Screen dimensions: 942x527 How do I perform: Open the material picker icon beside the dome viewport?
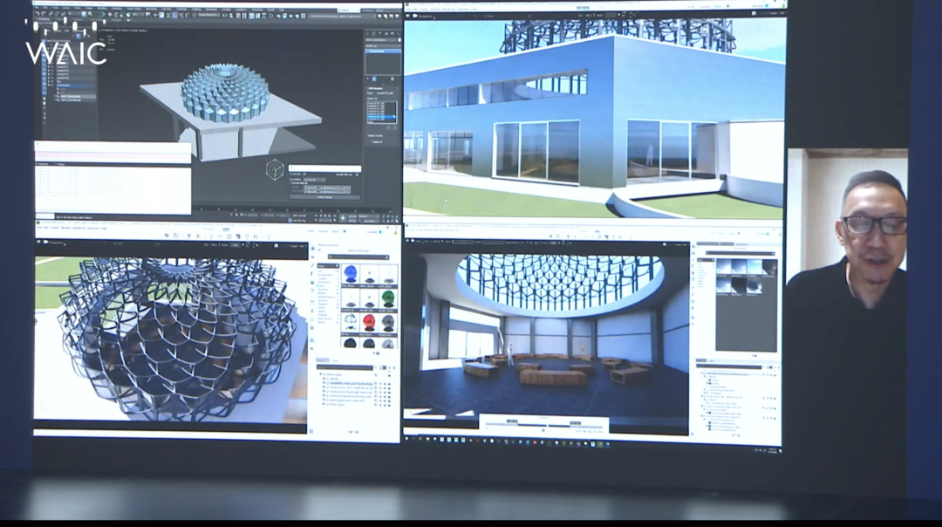point(313,248)
